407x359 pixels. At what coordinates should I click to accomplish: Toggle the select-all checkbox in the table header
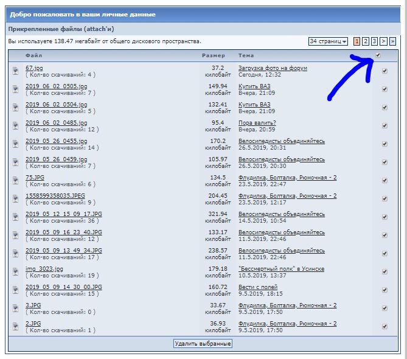(378, 55)
